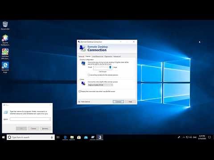This screenshot has width=214, height=160.
Task: Click the taskbar search box
Action: (x=31, y=137)
